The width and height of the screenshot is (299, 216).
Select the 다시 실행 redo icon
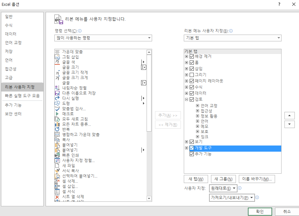click(x=57, y=98)
